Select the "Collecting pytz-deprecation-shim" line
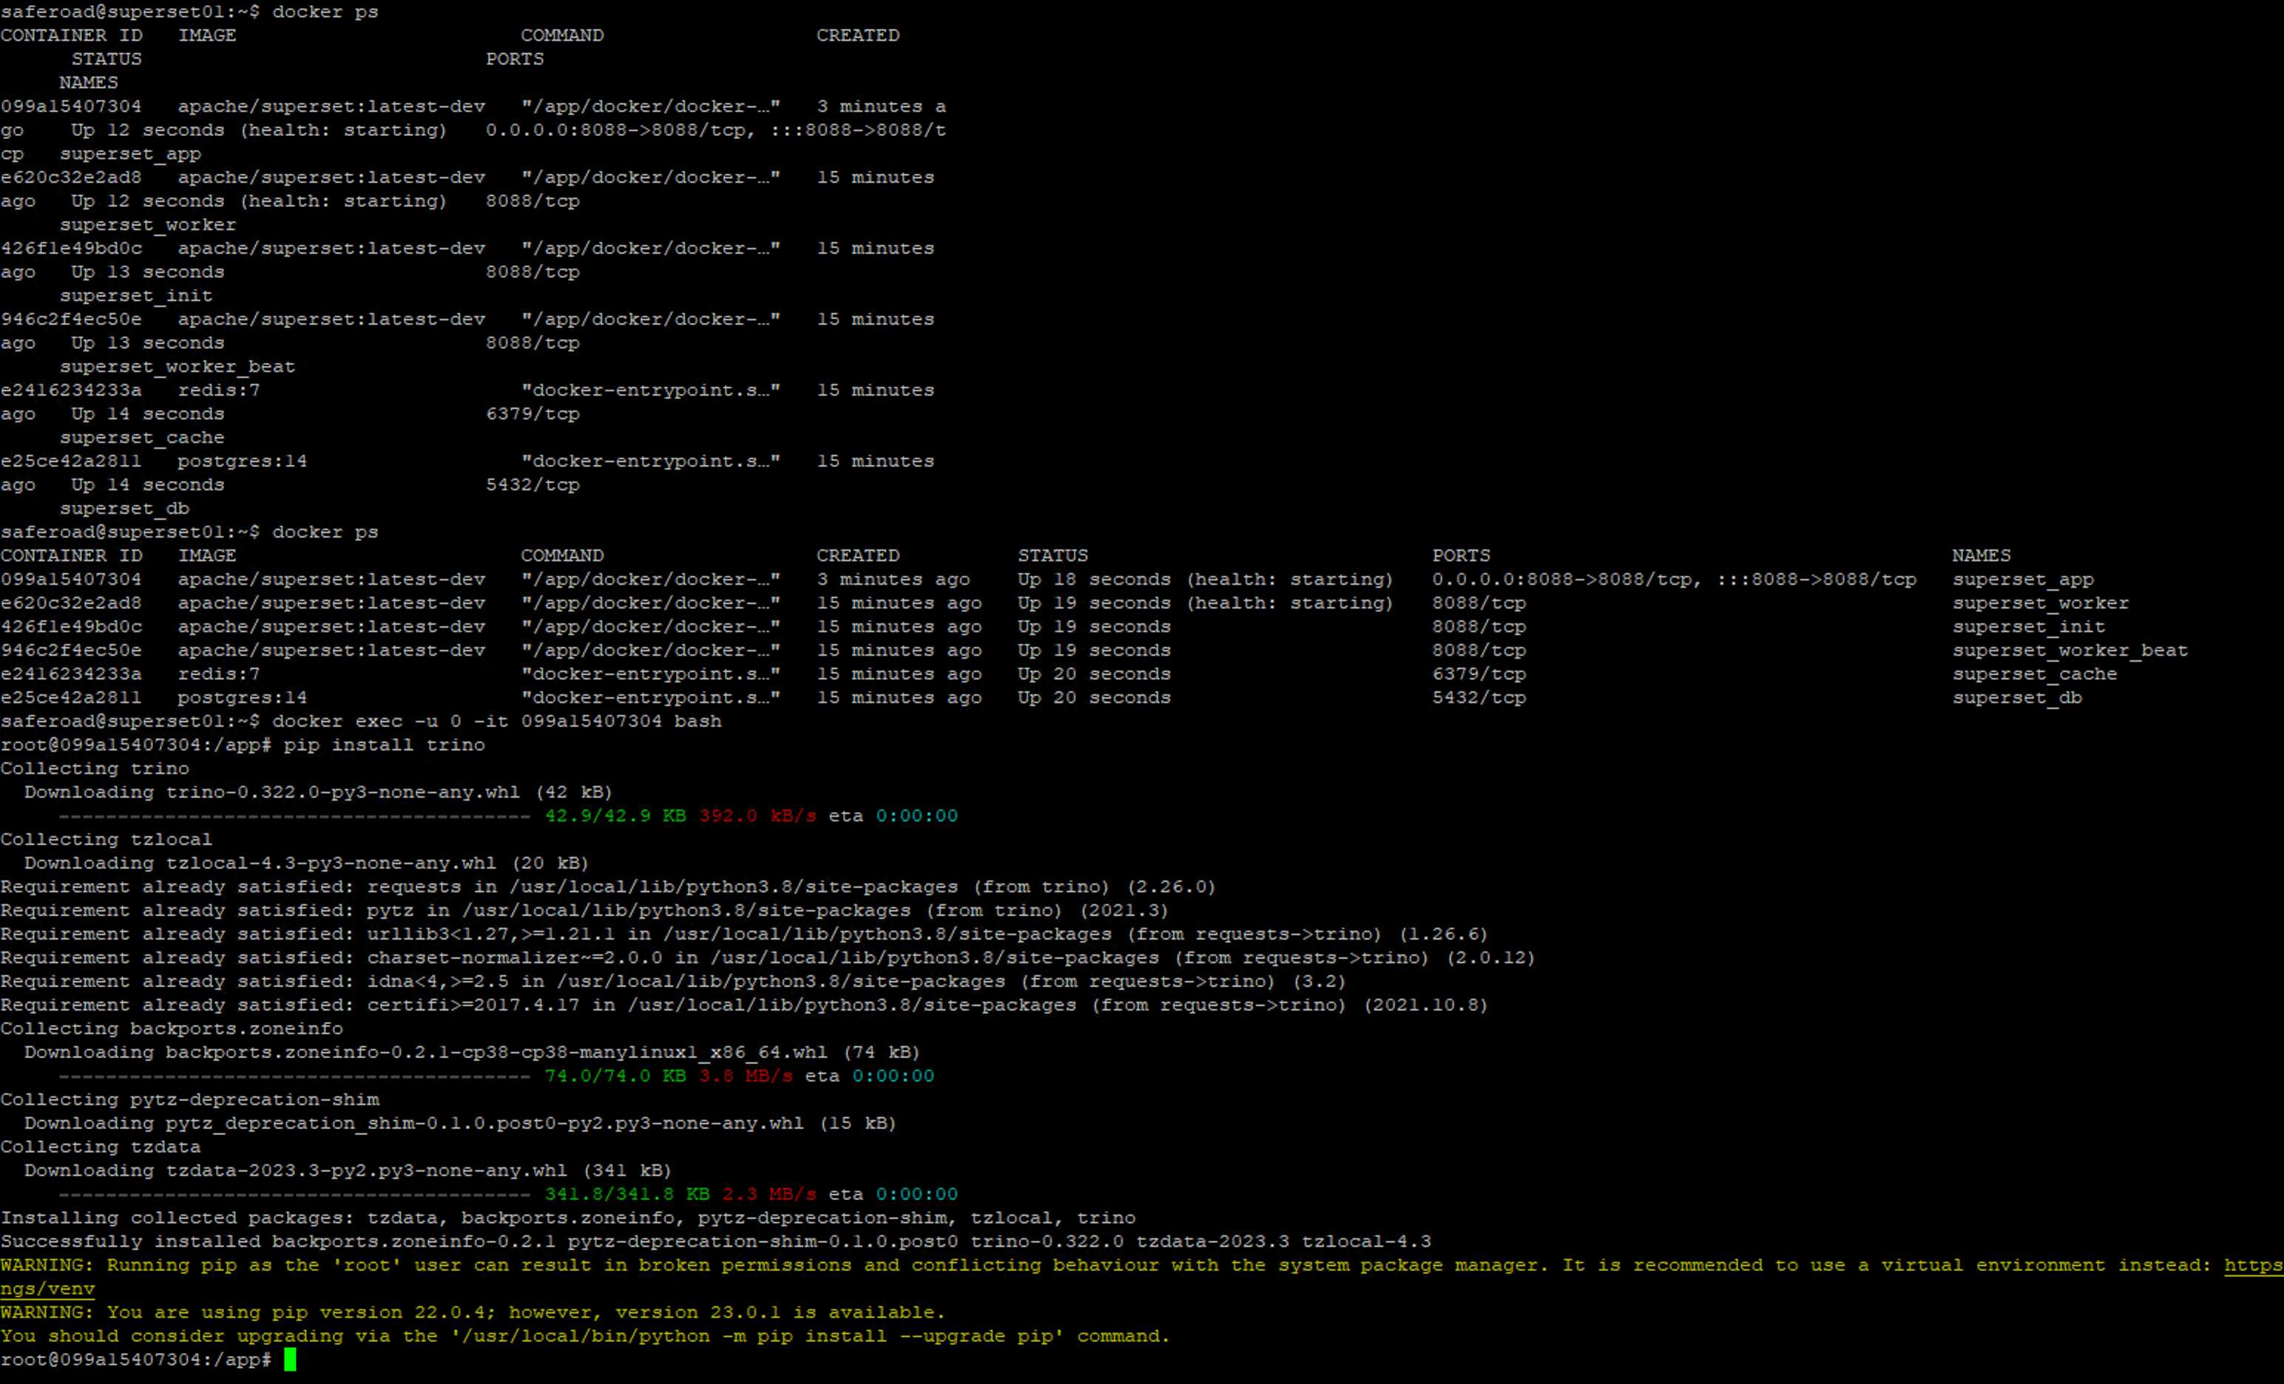2284x1384 pixels. (190, 1099)
